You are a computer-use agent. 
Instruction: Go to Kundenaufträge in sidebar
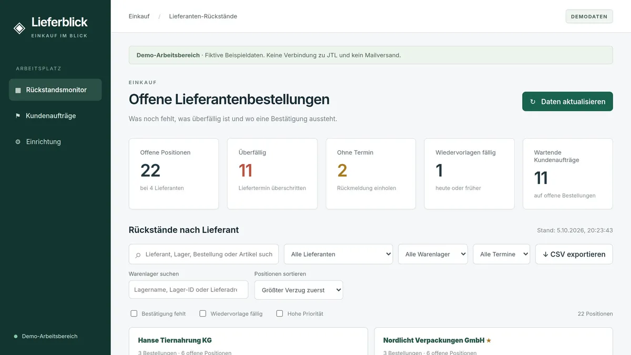pyautogui.click(x=55, y=116)
